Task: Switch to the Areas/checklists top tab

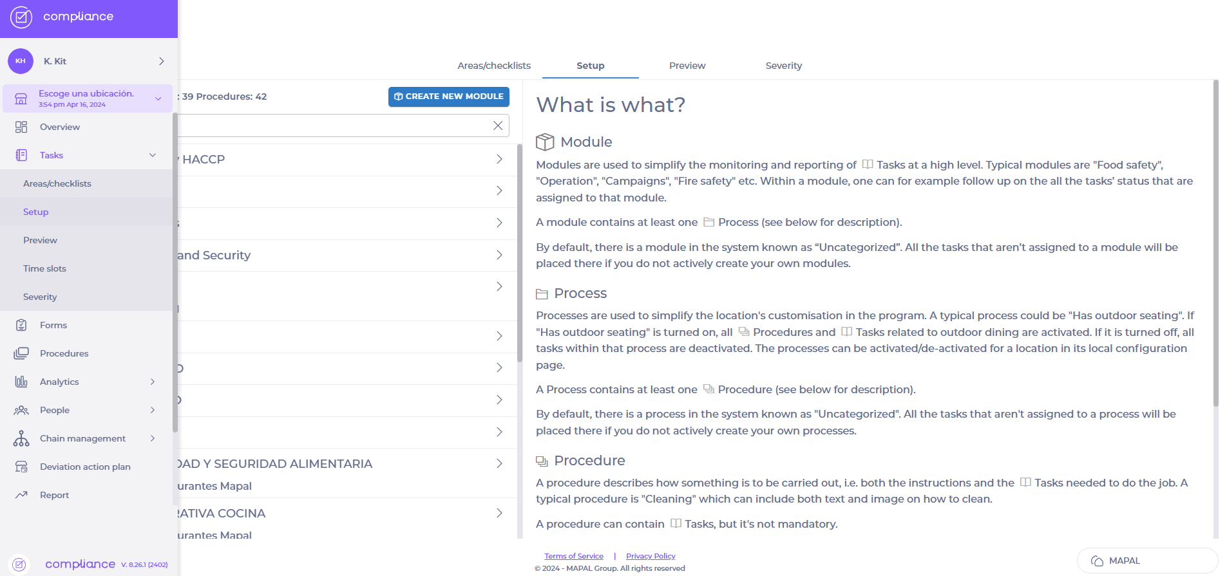Action: pos(494,66)
